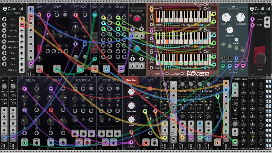Viewport: 272px width, 153px height.
Task: Click the Glide knob on middle sequencer
Action: (x=195, y=47)
